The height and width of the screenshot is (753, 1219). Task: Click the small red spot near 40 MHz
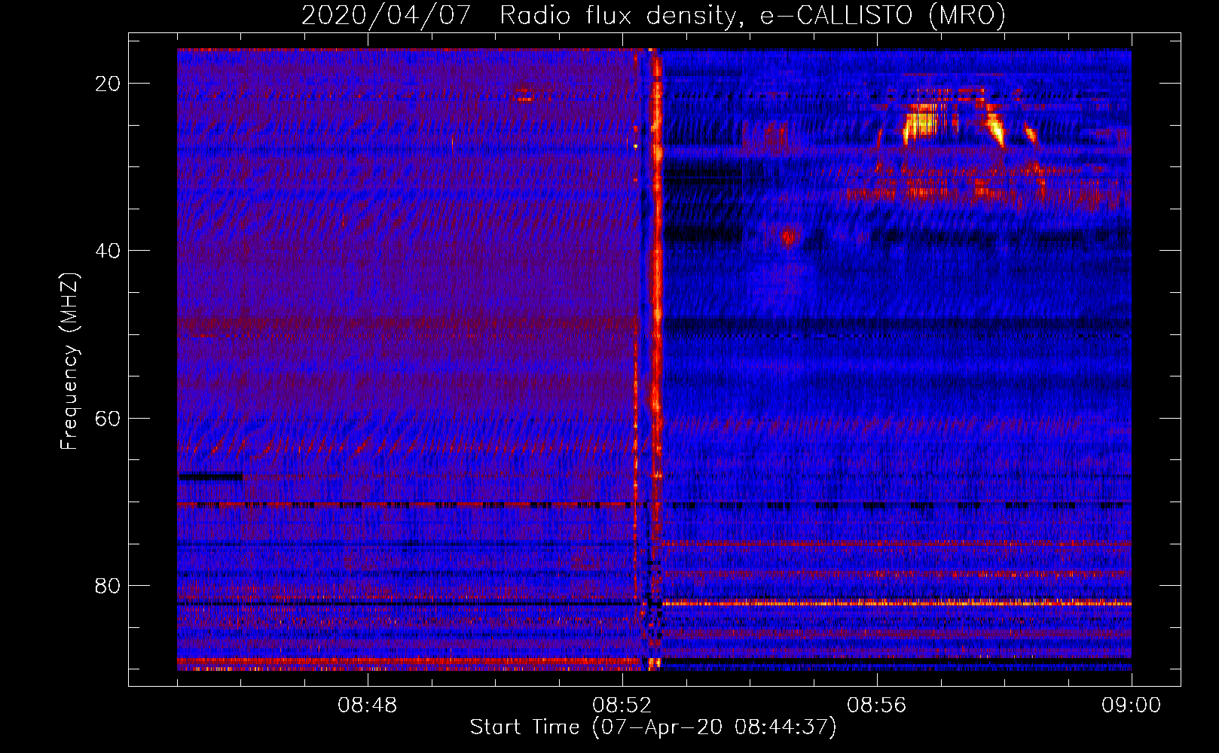788,237
